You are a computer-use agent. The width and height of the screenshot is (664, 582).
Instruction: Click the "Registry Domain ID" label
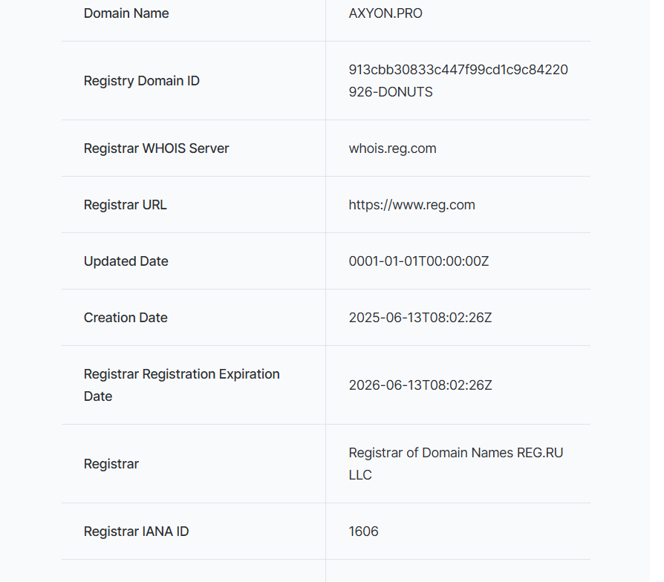(x=142, y=81)
